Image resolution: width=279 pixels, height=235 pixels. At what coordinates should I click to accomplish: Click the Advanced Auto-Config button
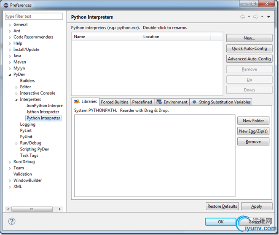coord(249,59)
